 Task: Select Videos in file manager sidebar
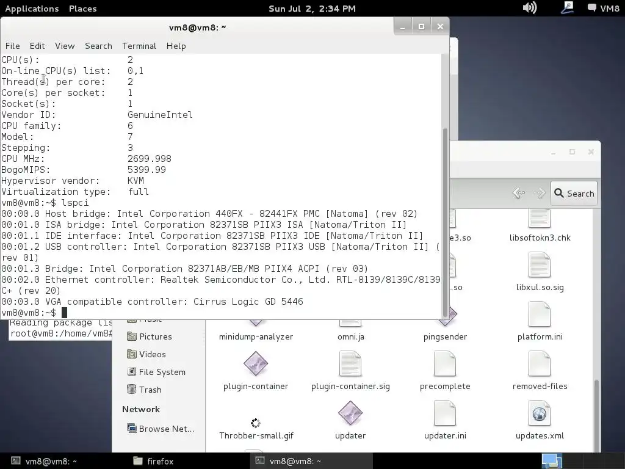click(x=146, y=354)
